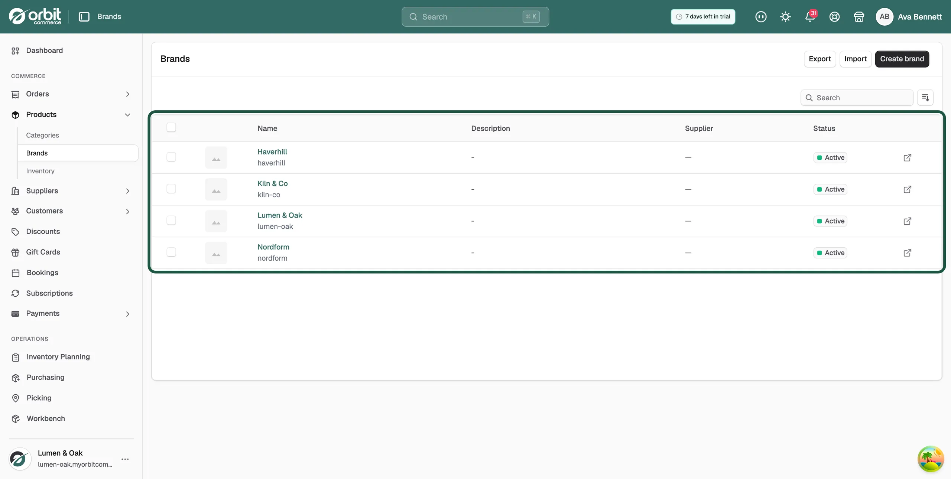Switch theme with the sun icon
Screen dimensions: 951x479
tap(785, 17)
